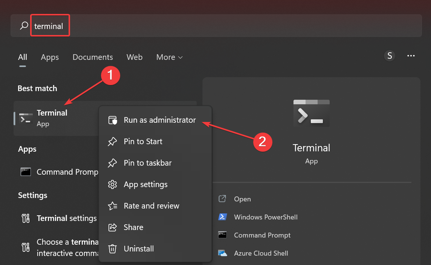This screenshot has width=431, height=265.
Task: Click the search box containing terminal
Action: coord(226,26)
